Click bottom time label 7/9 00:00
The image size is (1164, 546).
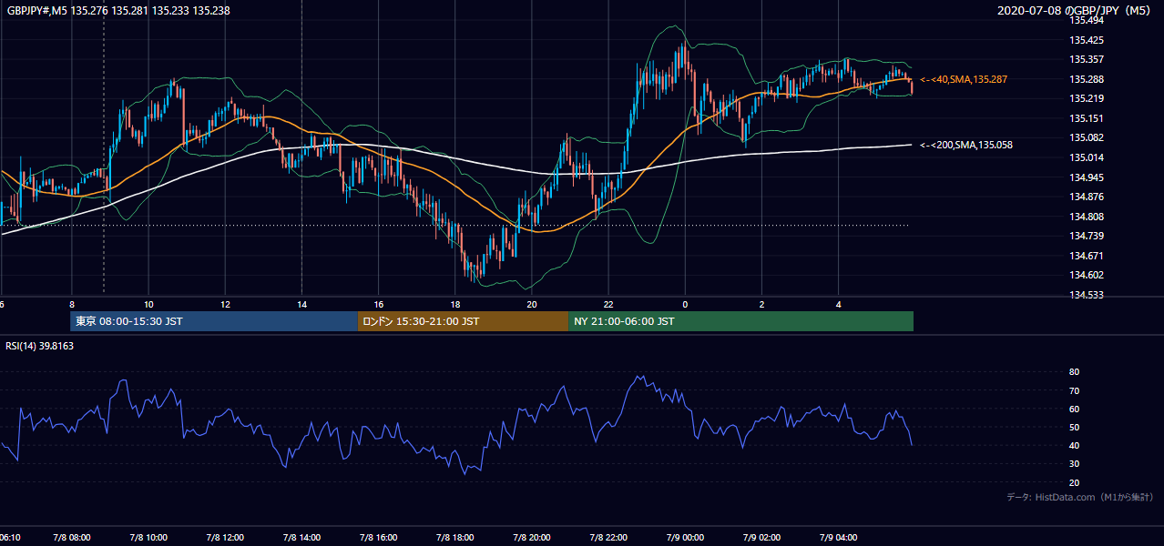point(685,538)
